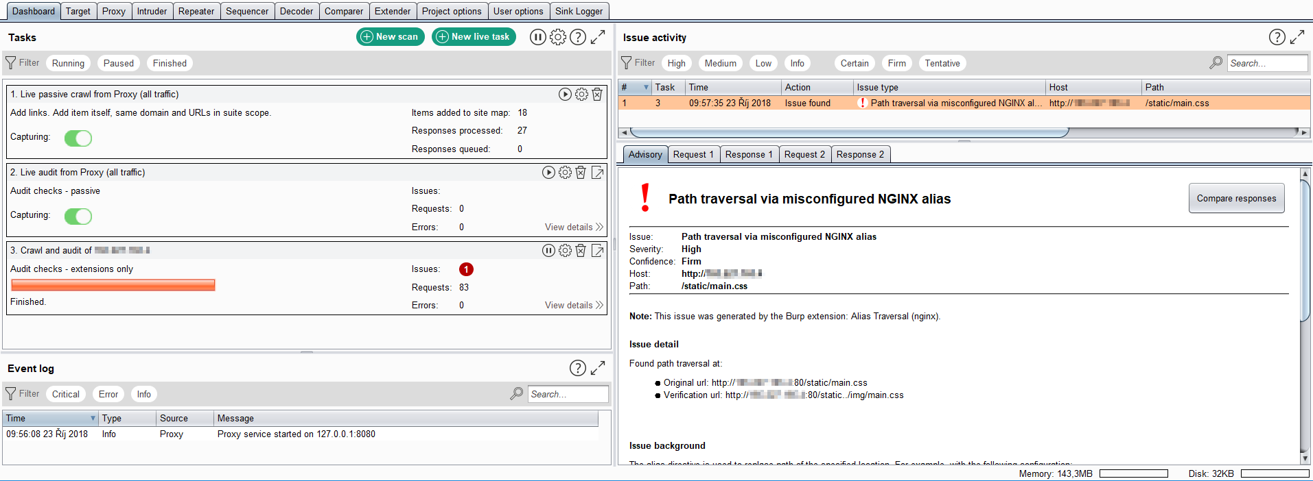This screenshot has height=481, width=1313.
Task: Expand the Tasks panel to full size
Action: point(598,37)
